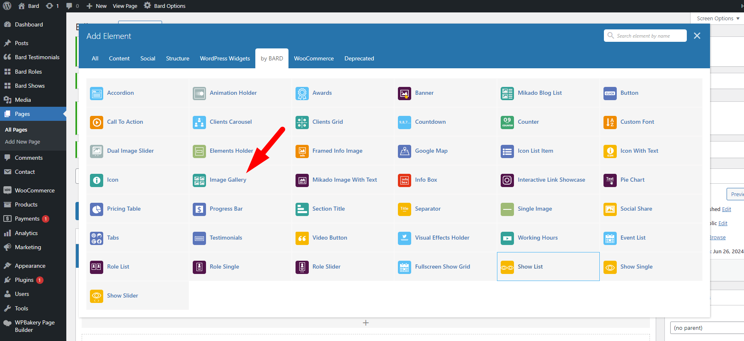Select the Framed Info Image element
The image size is (744, 341).
point(343,151)
